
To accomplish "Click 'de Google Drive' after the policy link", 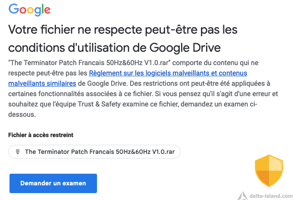I will (103, 84).
